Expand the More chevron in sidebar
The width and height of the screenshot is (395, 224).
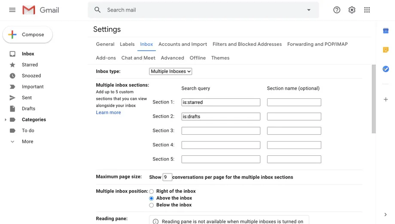coord(12,142)
